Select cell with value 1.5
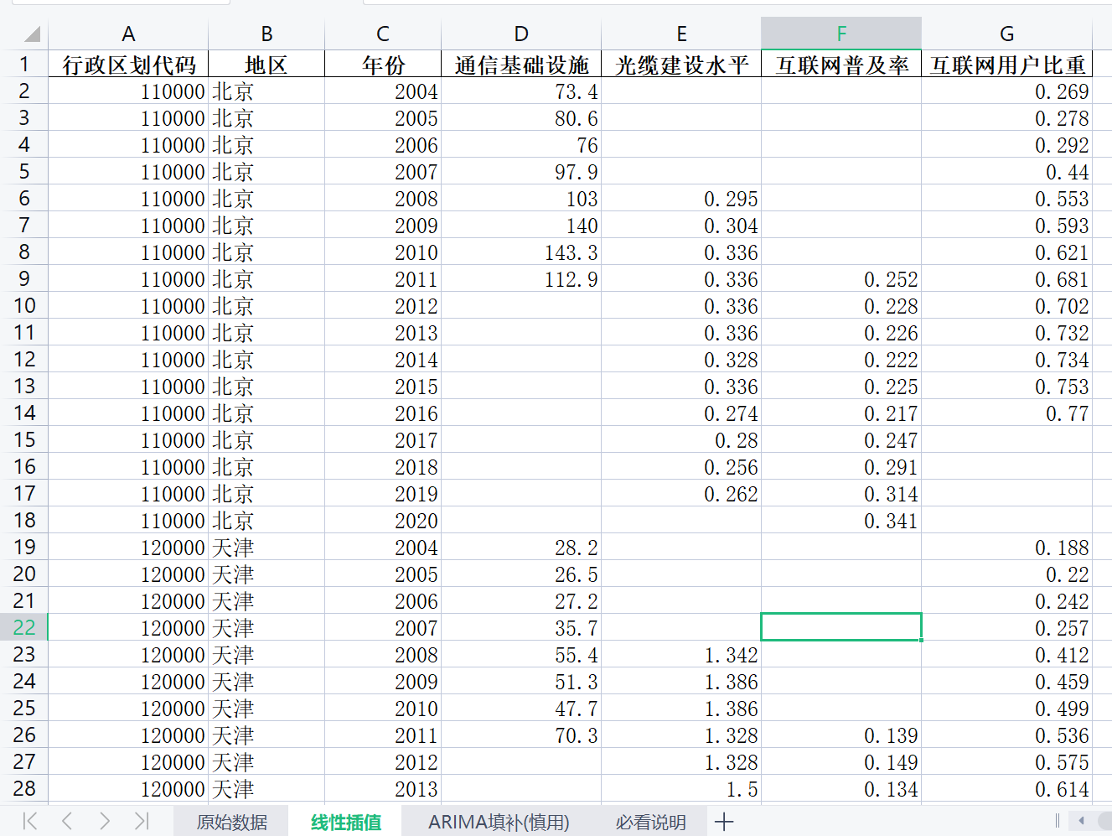 coord(681,788)
